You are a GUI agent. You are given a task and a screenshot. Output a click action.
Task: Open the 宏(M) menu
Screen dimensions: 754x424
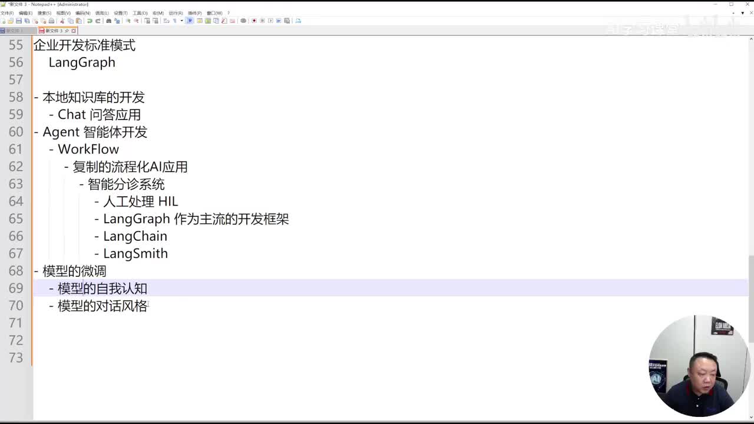pos(158,13)
